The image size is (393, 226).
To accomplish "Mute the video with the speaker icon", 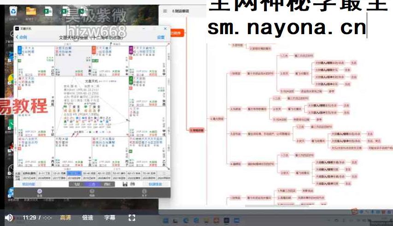I will (9, 218).
